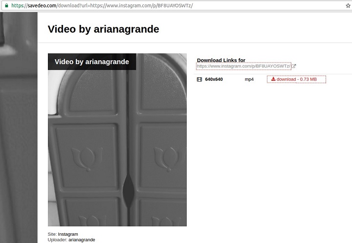Click the film strip icon beside 640x640
352x243 pixels.
(199, 79)
